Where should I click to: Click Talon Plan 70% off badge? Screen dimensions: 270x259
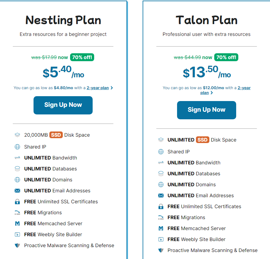(226, 57)
